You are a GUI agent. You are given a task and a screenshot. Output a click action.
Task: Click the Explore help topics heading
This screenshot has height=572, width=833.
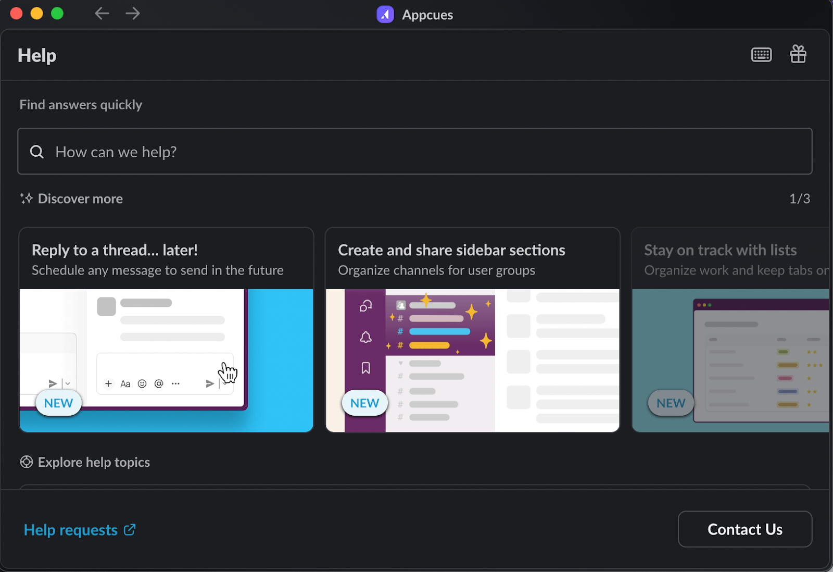click(x=94, y=462)
